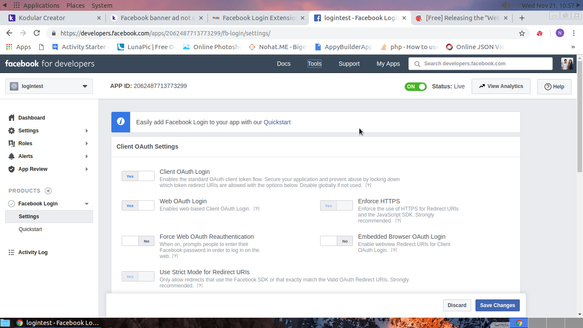Open the Tools menu in the header
This screenshot has height=328, width=583.
[x=315, y=64]
